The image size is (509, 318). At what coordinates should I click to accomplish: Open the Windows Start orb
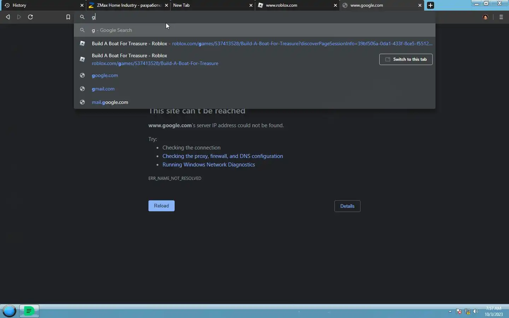(9, 311)
